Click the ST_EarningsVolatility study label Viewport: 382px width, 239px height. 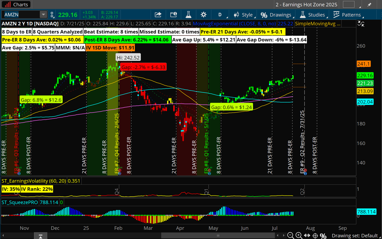(x=34, y=181)
